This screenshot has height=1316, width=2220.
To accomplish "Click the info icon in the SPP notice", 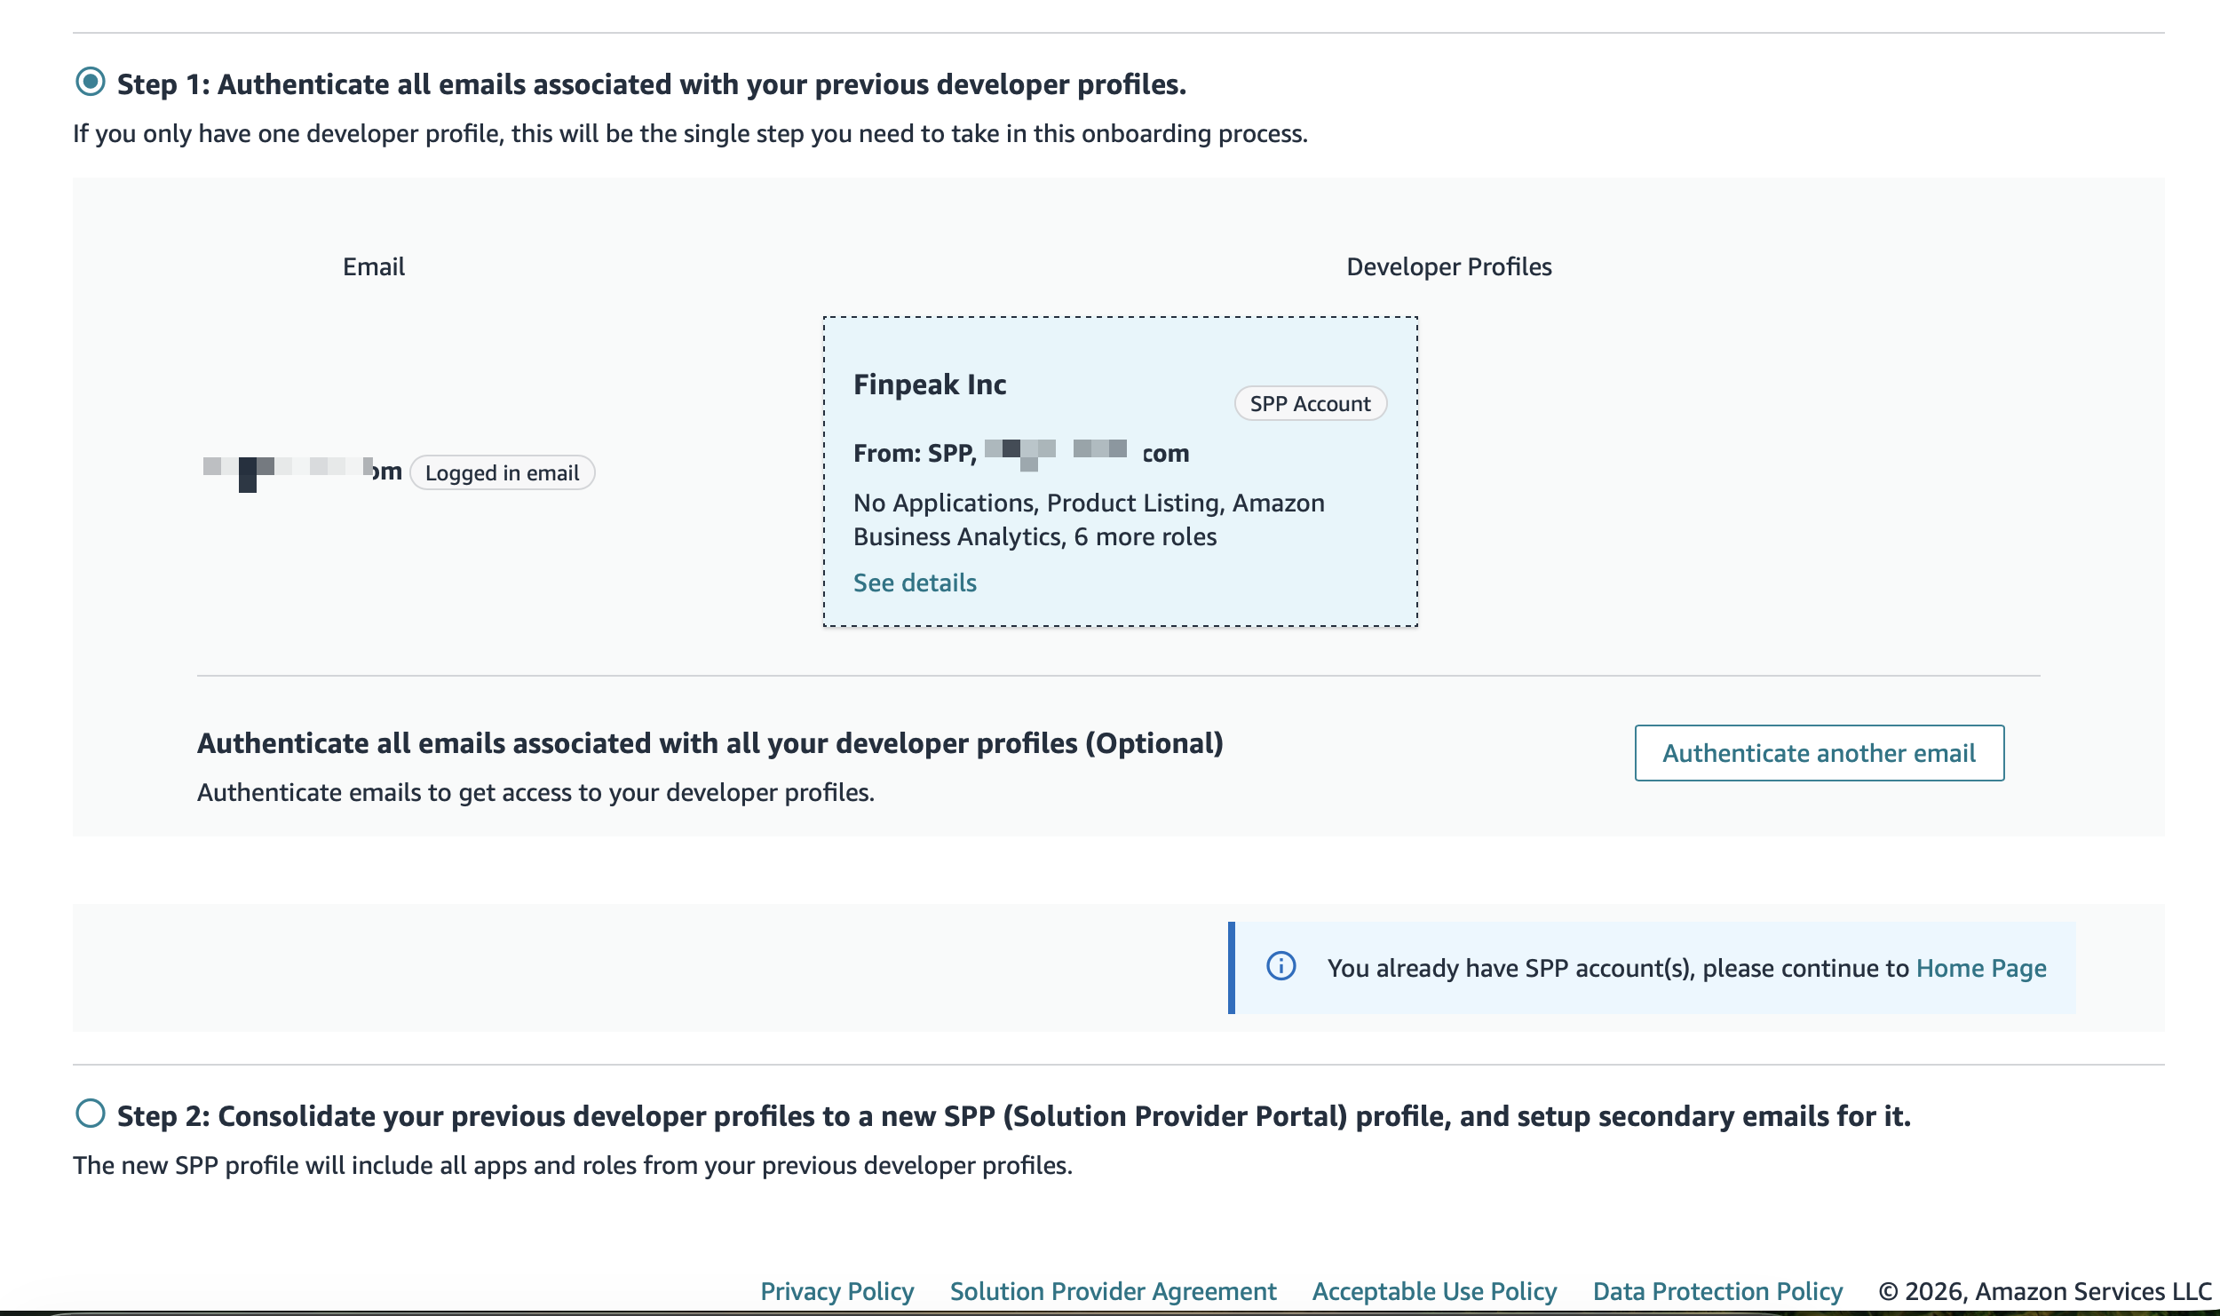I will (x=1281, y=966).
